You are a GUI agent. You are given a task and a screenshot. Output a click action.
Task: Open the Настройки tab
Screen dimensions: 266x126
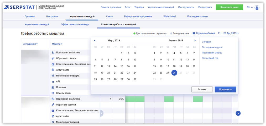coord(52,17)
